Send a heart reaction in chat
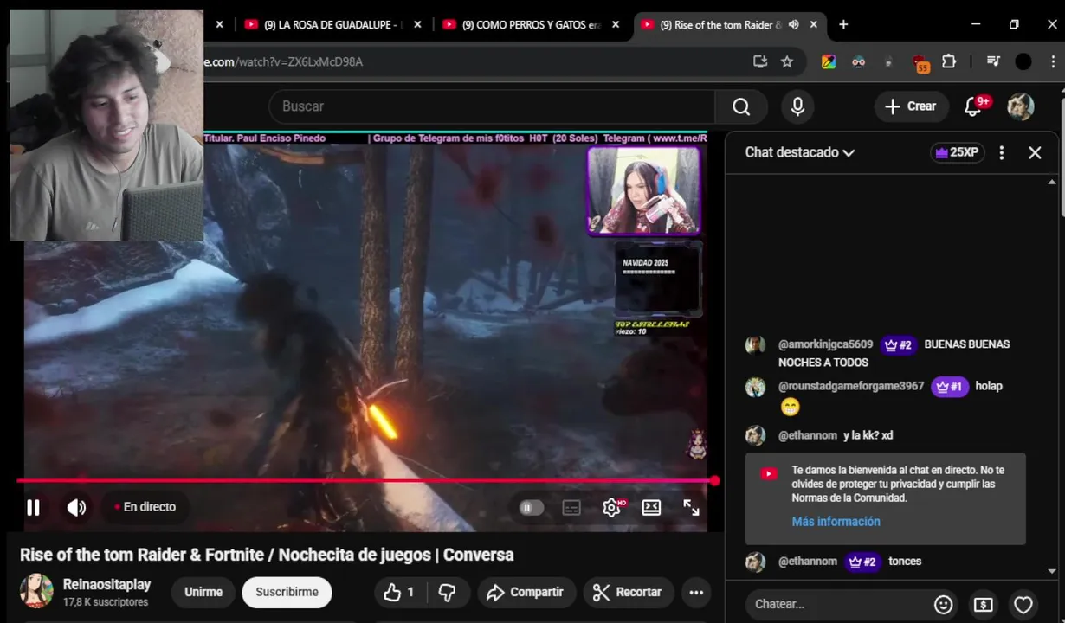 pyautogui.click(x=1023, y=604)
